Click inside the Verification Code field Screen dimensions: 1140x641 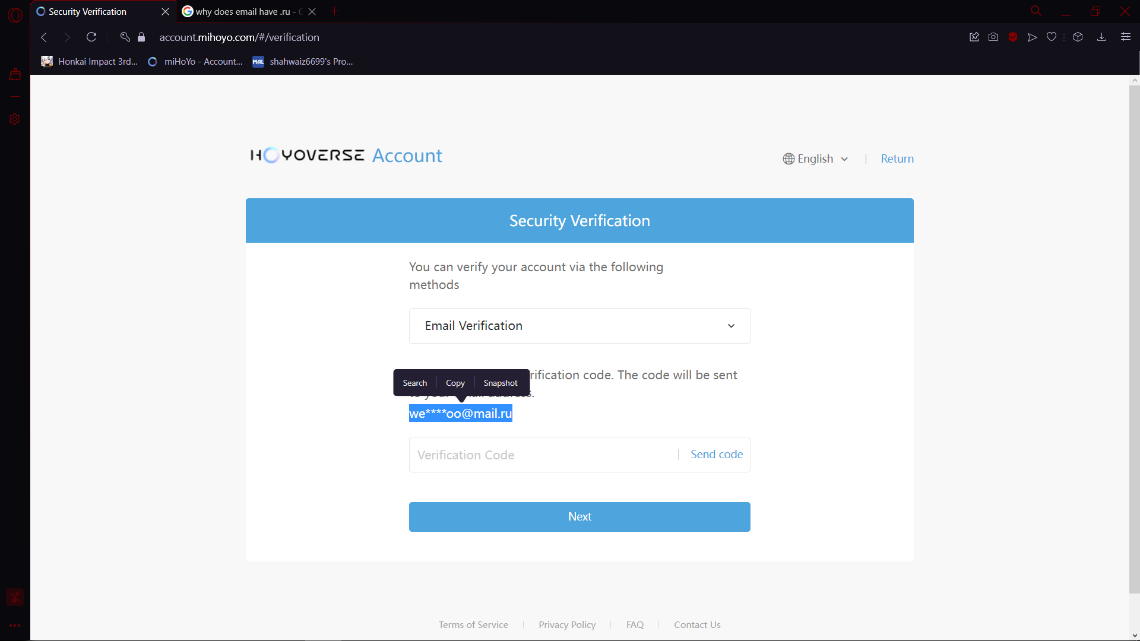(x=534, y=454)
